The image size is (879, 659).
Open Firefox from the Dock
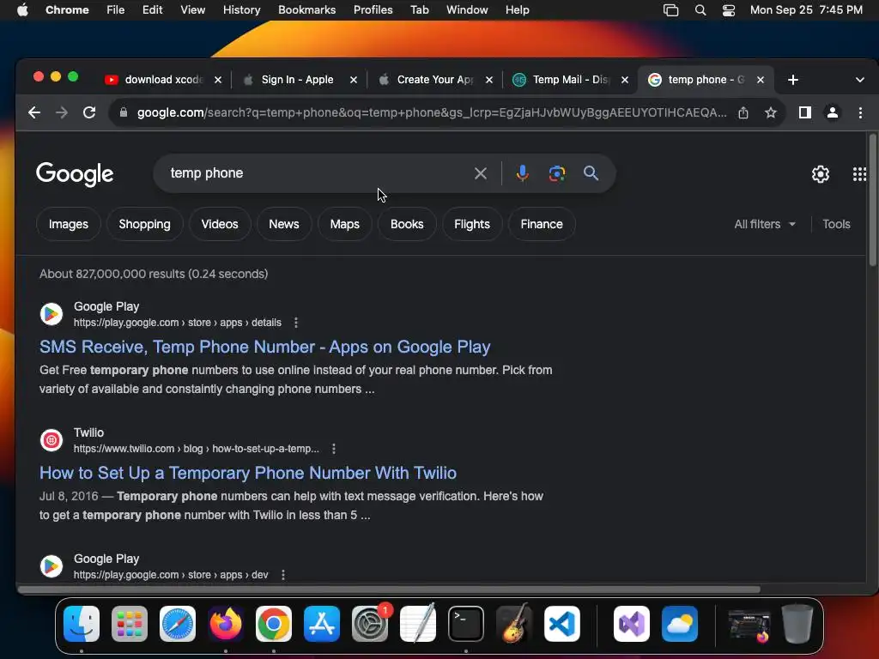[226, 624]
